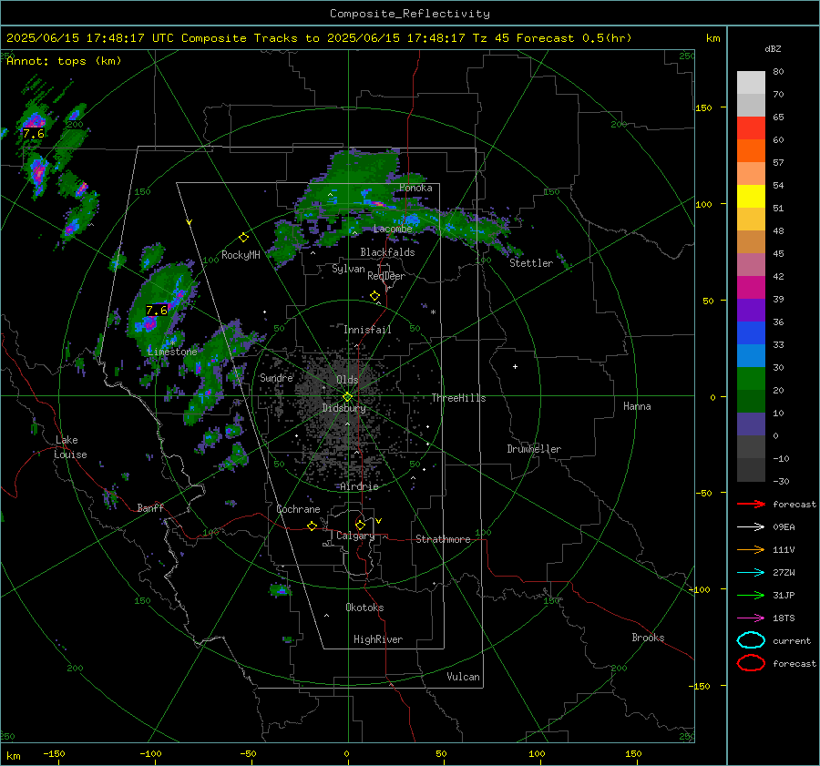Image resolution: width=820 pixels, height=766 pixels.
Task: Click the Cochrane city label
Action: click(x=298, y=509)
